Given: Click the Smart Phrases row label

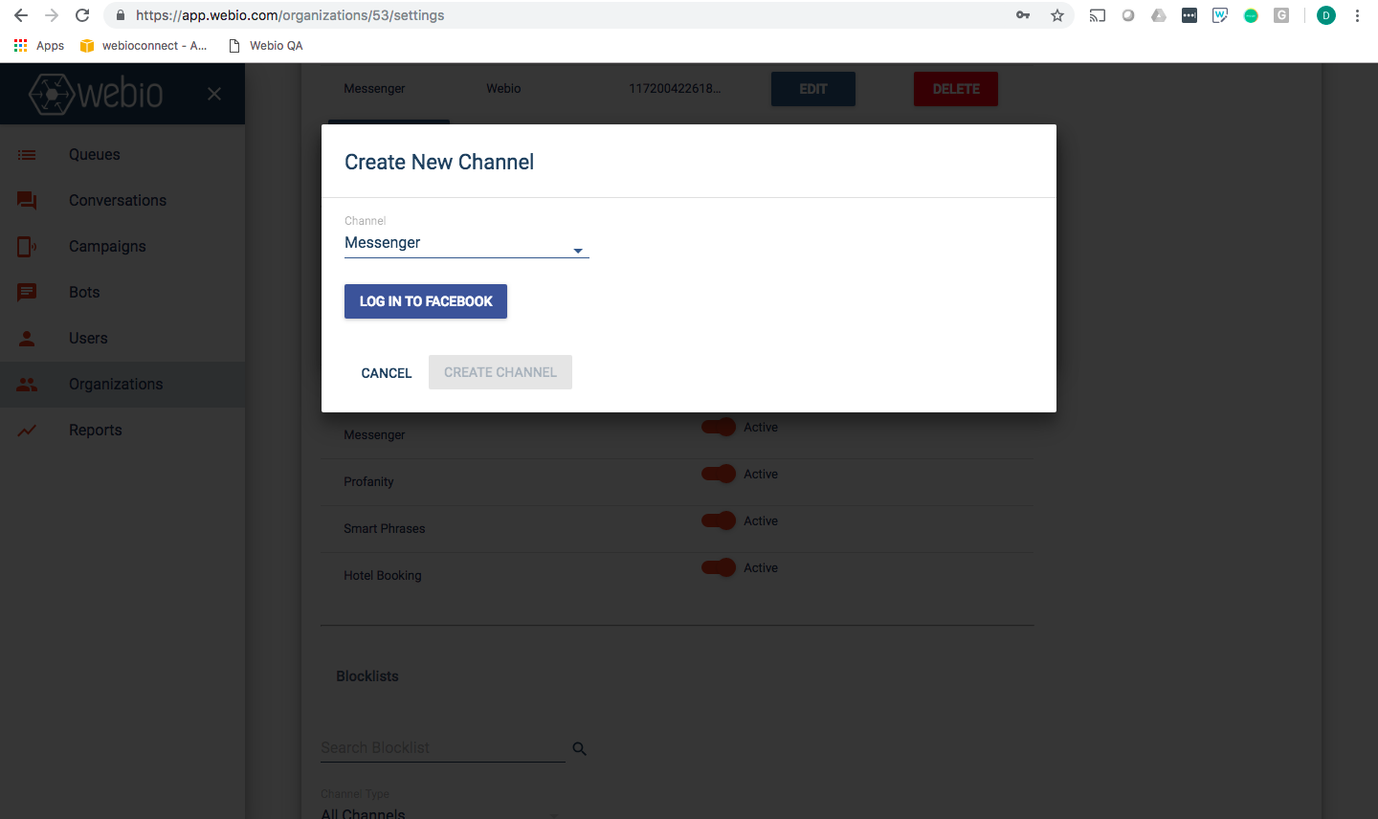Looking at the screenshot, I should point(385,529).
